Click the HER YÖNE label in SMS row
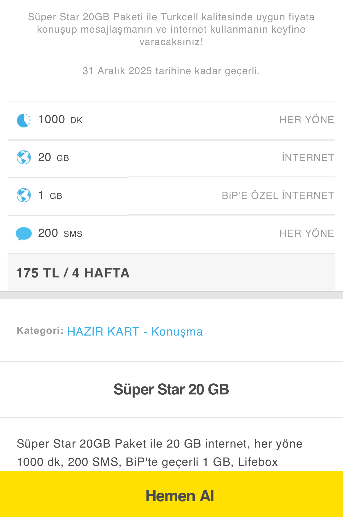Viewport: 343px width, 517px height. [307, 233]
